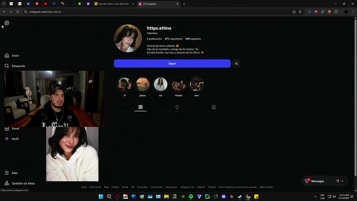Screen dimensions: 357x201
Task: Expand the tab search dropdown arrow
Action: coord(4,4)
